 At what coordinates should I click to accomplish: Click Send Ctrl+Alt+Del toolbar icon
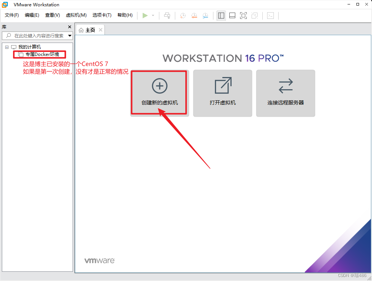click(x=167, y=16)
